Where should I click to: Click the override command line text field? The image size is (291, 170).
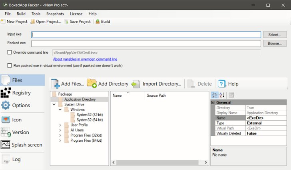[x=157, y=53]
